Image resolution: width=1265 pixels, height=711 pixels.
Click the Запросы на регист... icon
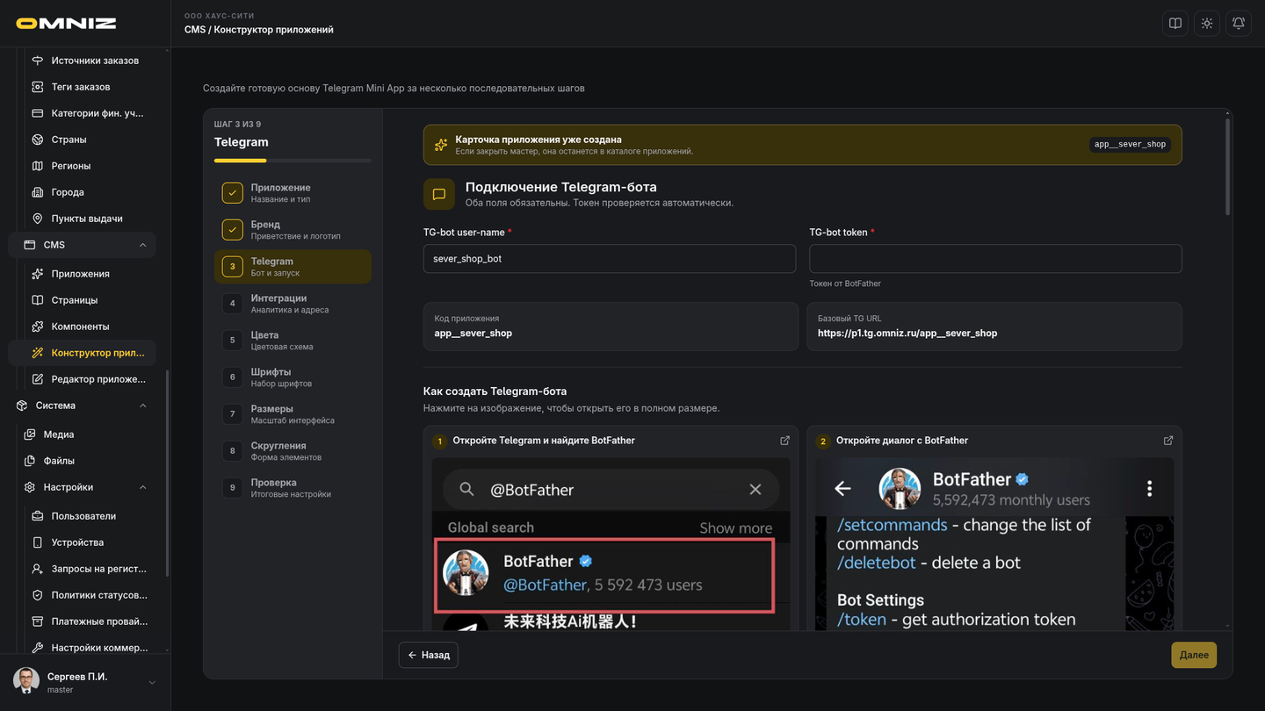[x=38, y=569]
